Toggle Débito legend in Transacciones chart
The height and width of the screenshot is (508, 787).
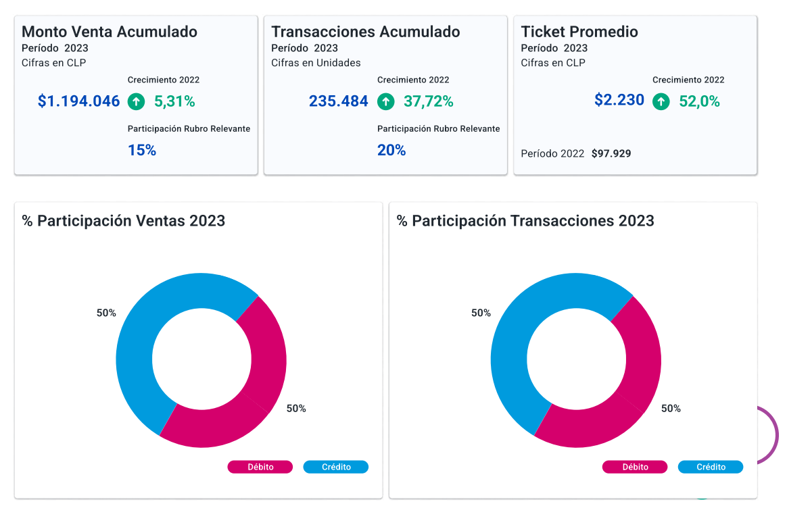[x=635, y=467]
